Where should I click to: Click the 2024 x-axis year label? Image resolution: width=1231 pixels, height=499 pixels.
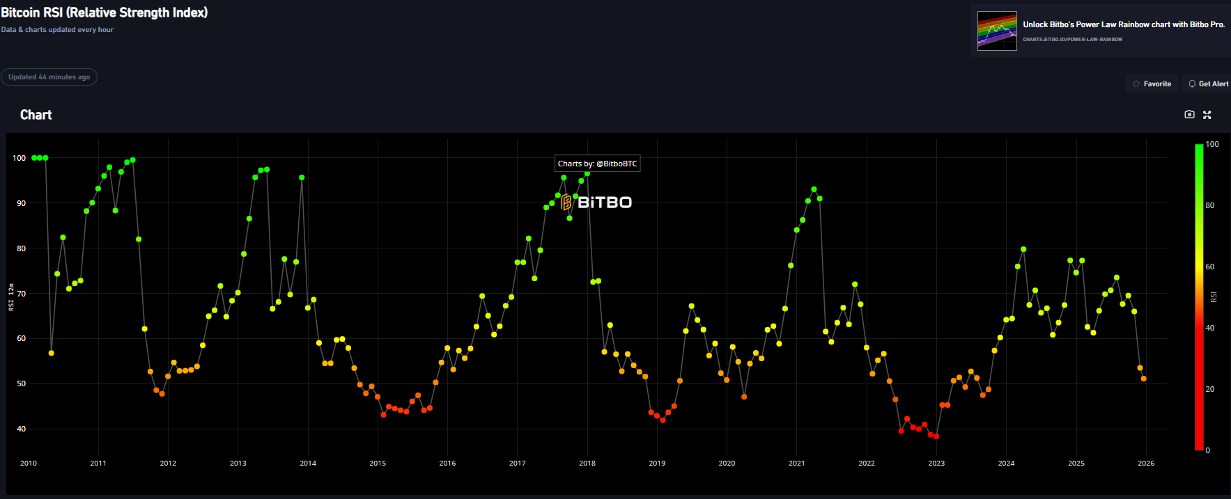[x=1006, y=464]
